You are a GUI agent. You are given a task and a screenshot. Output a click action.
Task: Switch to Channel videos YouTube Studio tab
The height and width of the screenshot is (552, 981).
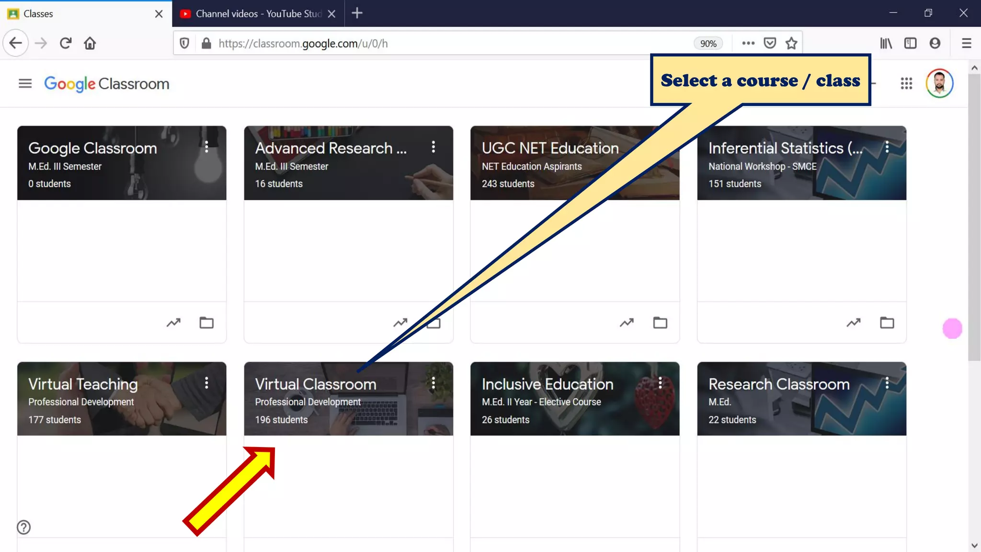click(258, 14)
